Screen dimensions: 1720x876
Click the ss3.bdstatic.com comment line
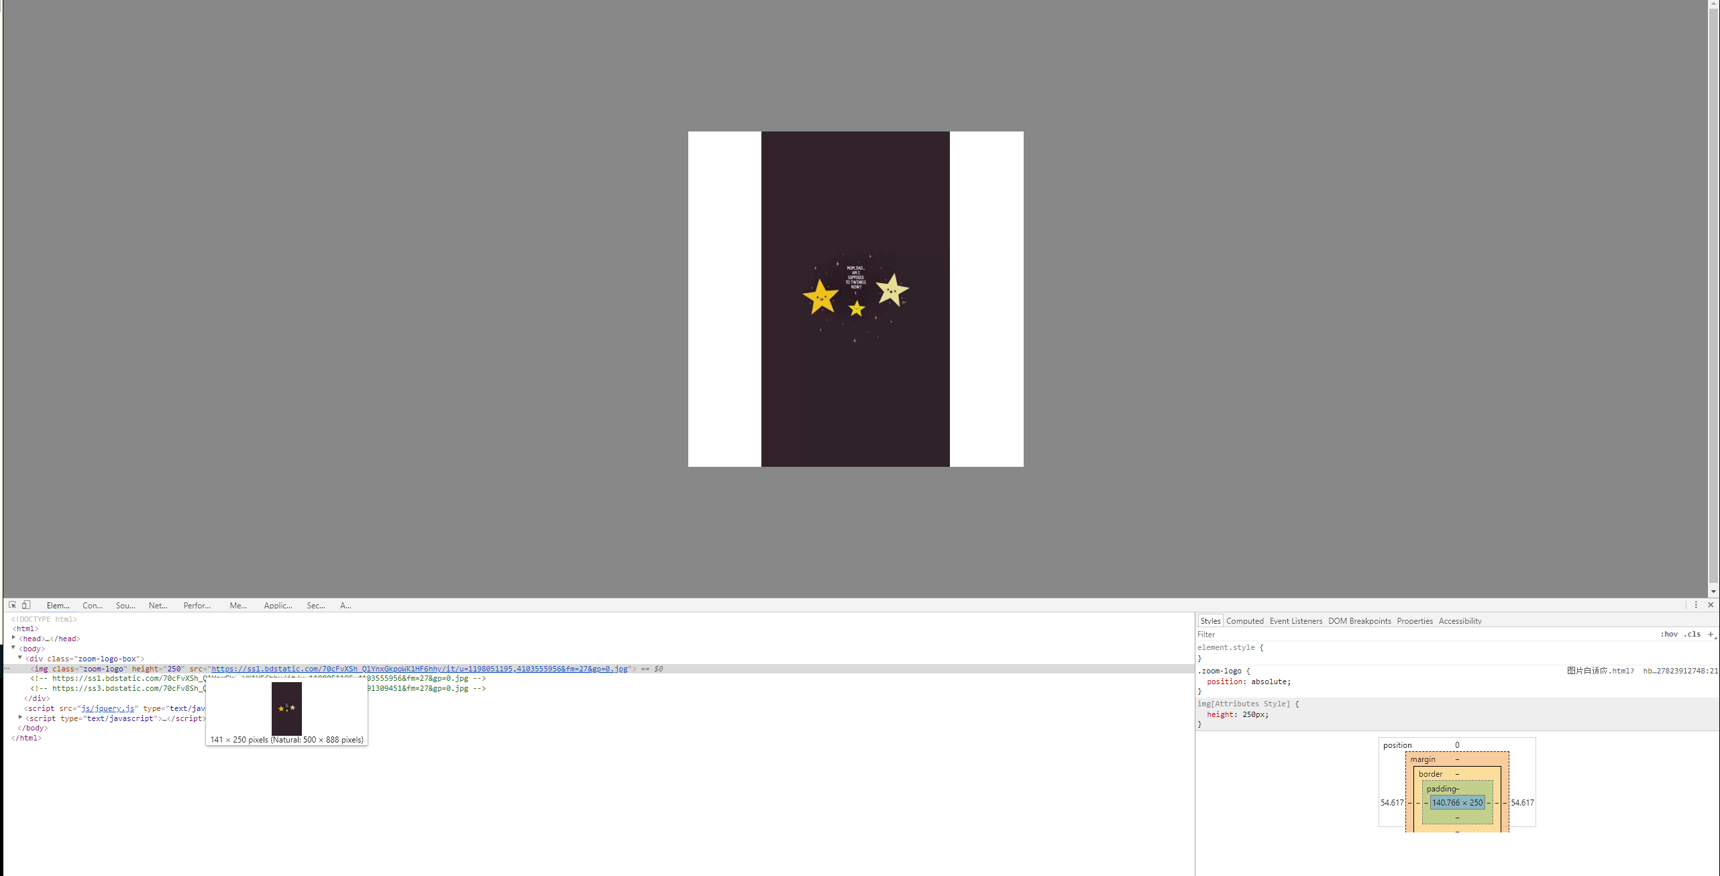[x=258, y=688]
